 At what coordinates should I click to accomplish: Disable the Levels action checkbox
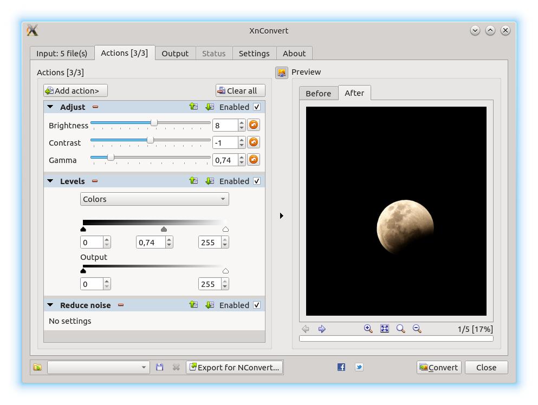(x=257, y=181)
